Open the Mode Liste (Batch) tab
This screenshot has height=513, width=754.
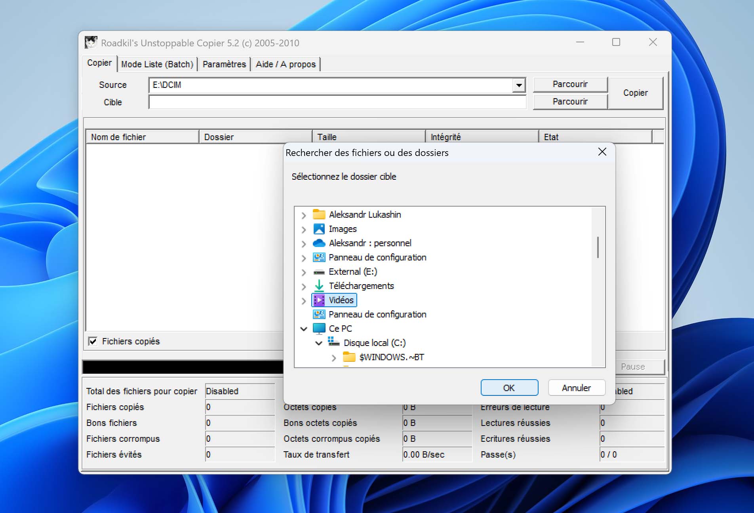[157, 64]
